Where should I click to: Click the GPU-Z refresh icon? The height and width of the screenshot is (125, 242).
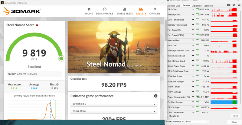234,5
